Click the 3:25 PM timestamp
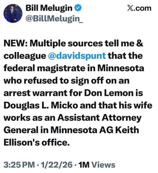Viewport: 158px width, 173px height. point(19,165)
